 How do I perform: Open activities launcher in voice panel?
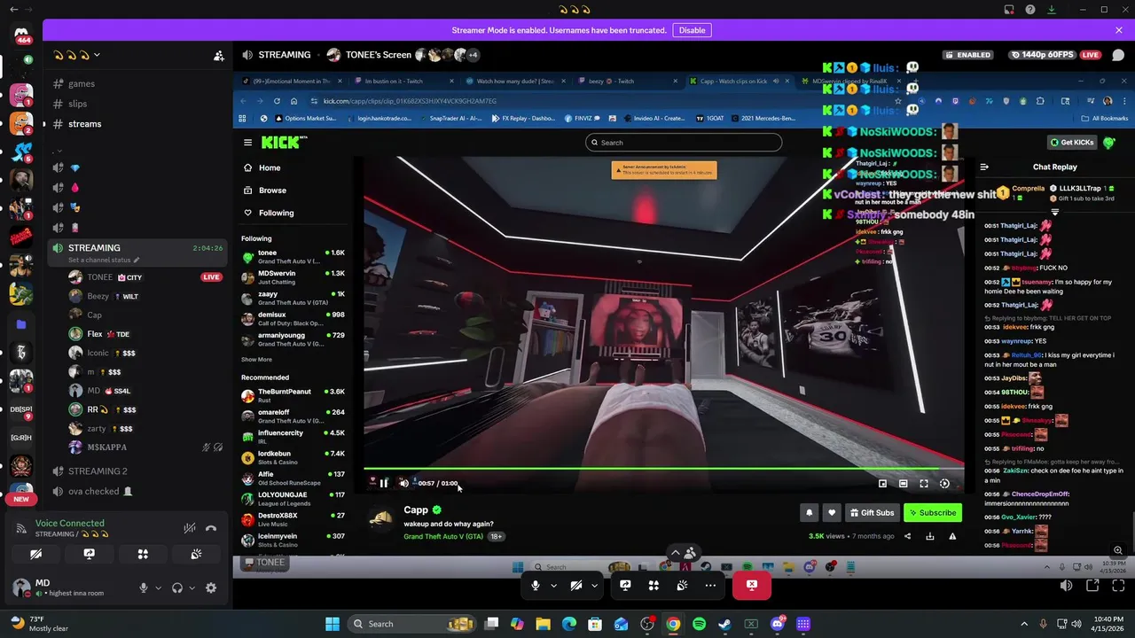coord(143,554)
